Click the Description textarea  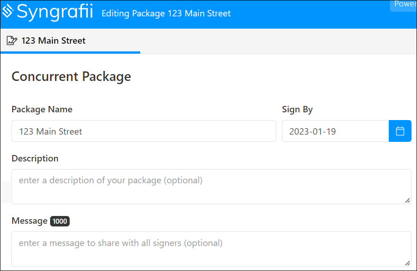click(x=211, y=186)
